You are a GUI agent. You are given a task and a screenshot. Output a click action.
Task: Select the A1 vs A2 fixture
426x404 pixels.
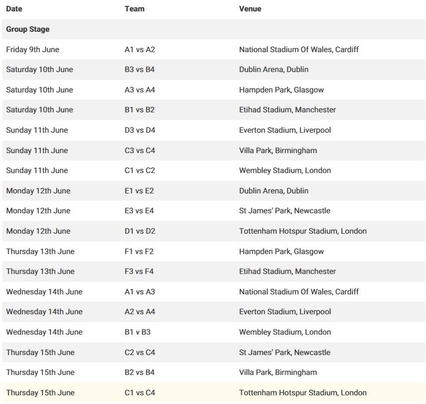click(140, 50)
